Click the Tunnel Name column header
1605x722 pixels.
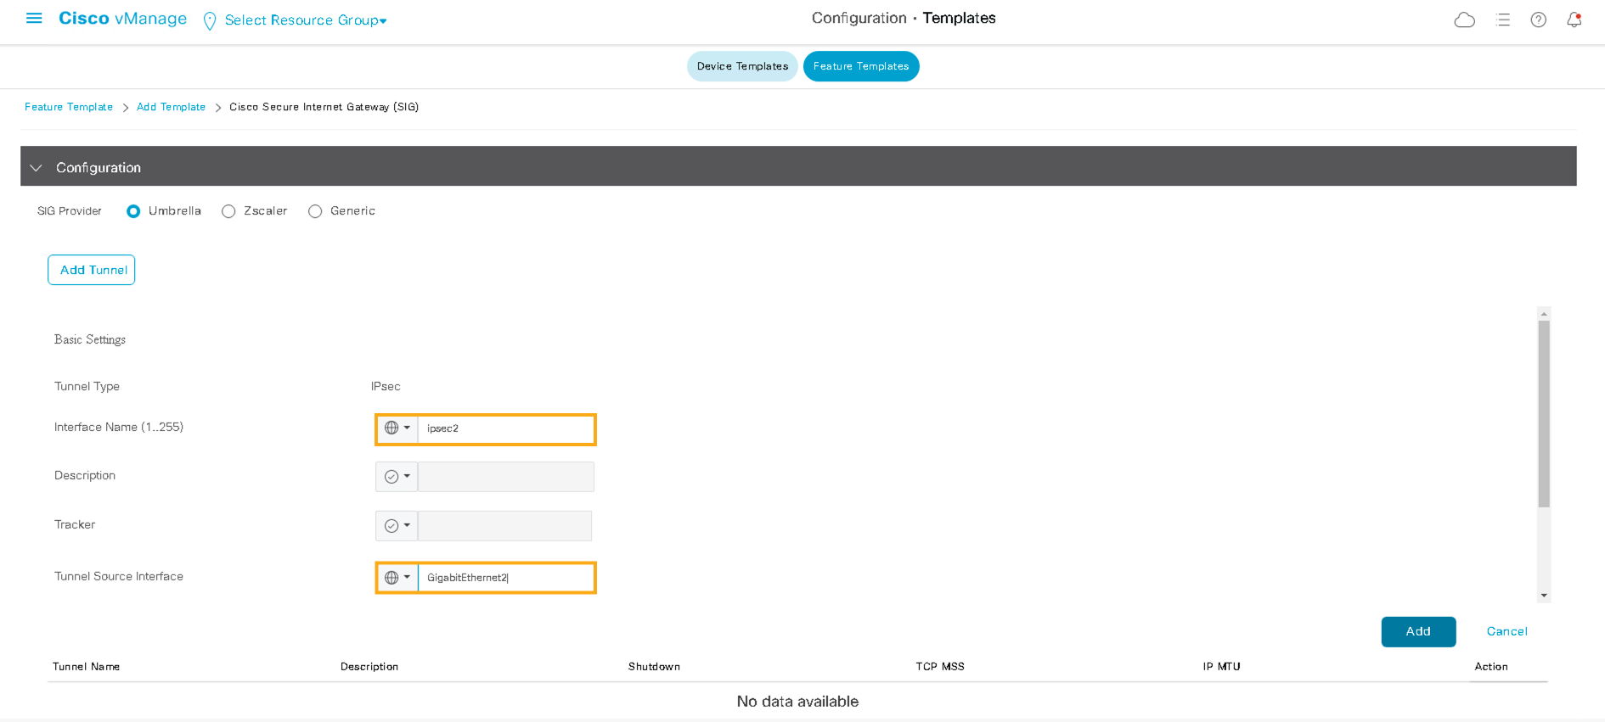[86, 667]
